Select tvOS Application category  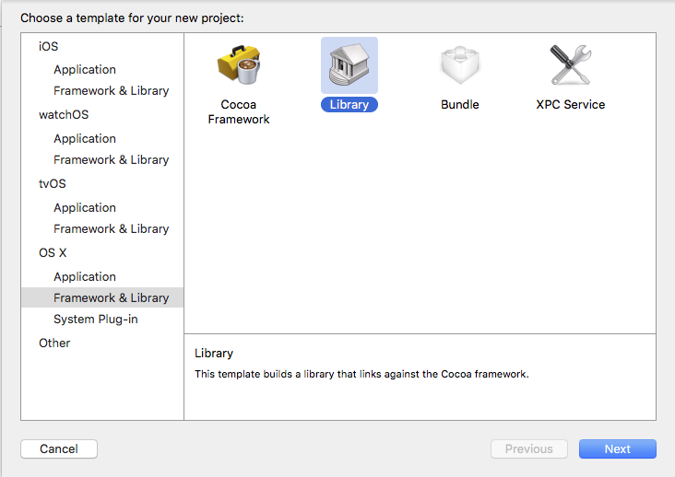[85, 207]
